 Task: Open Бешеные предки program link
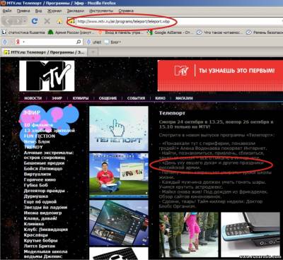pyautogui.click(x=44, y=163)
